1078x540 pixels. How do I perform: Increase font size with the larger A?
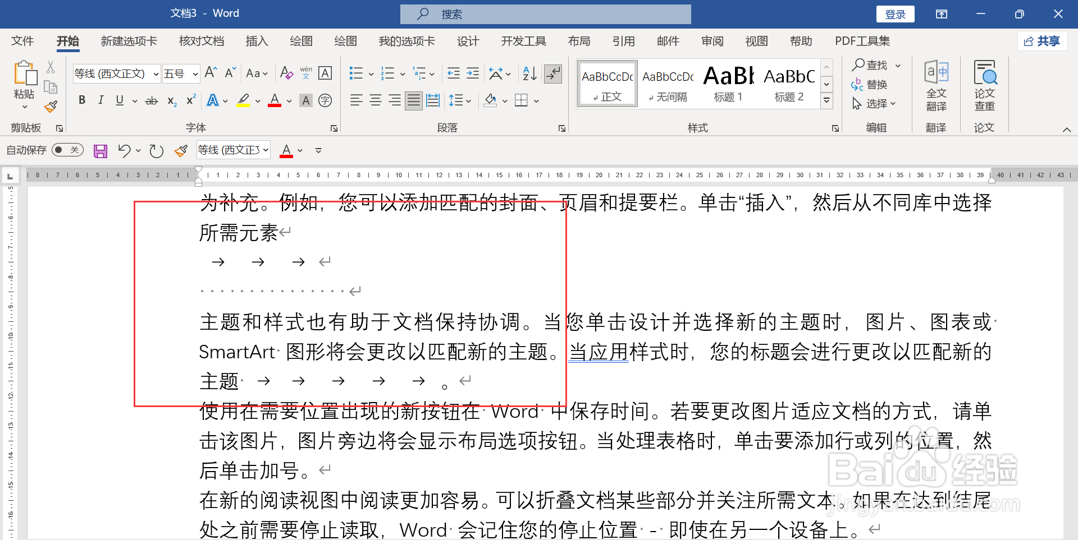point(211,73)
